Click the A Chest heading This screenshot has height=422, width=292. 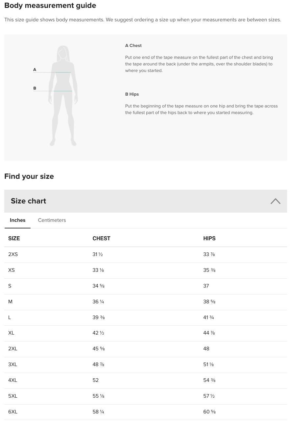(133, 45)
